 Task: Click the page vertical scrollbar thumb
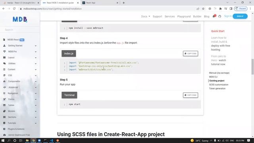(x=252, y=66)
